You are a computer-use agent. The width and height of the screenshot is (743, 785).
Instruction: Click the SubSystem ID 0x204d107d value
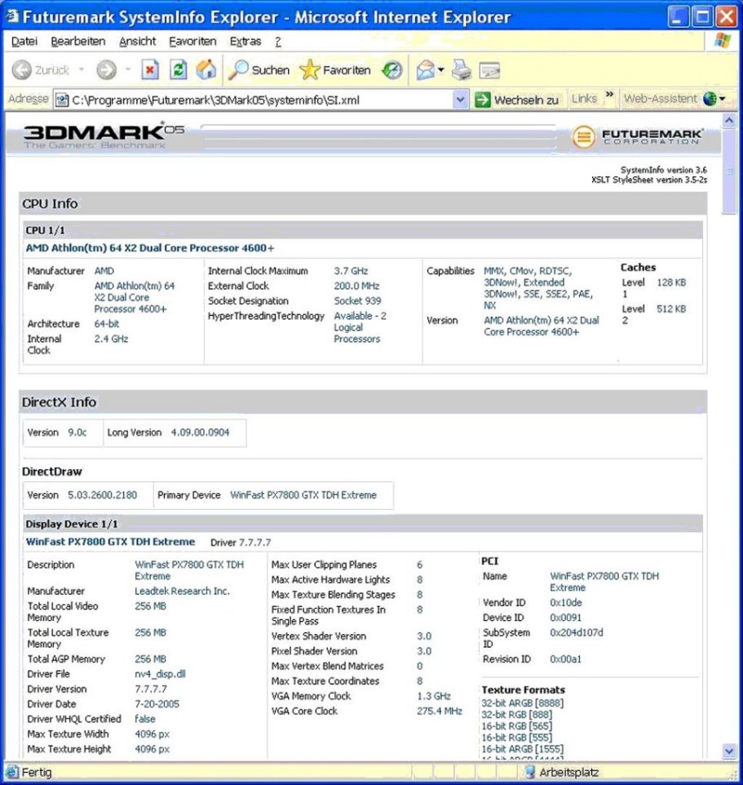point(577,632)
